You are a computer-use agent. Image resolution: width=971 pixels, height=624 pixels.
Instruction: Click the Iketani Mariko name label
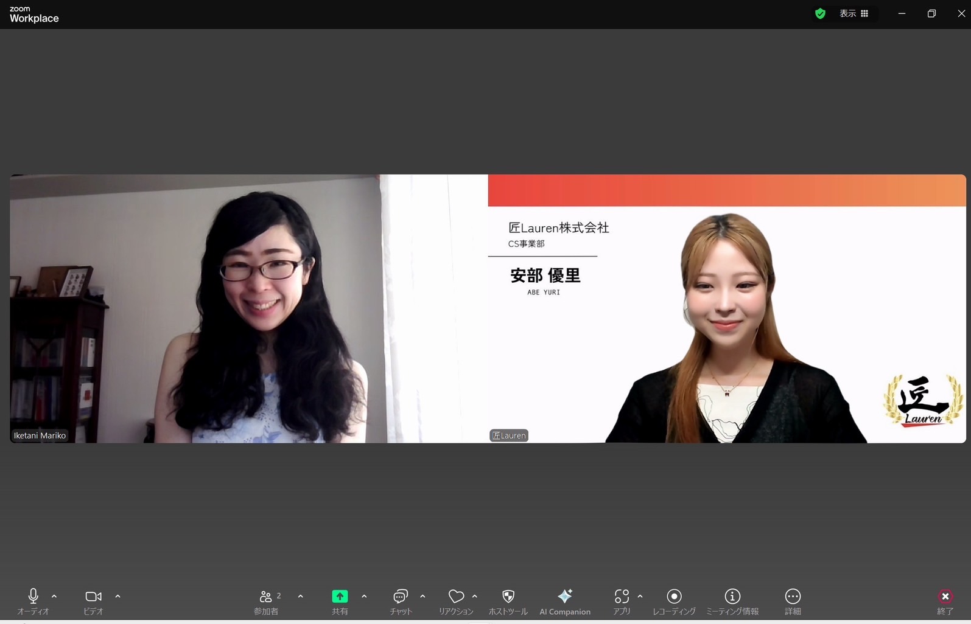click(x=40, y=435)
